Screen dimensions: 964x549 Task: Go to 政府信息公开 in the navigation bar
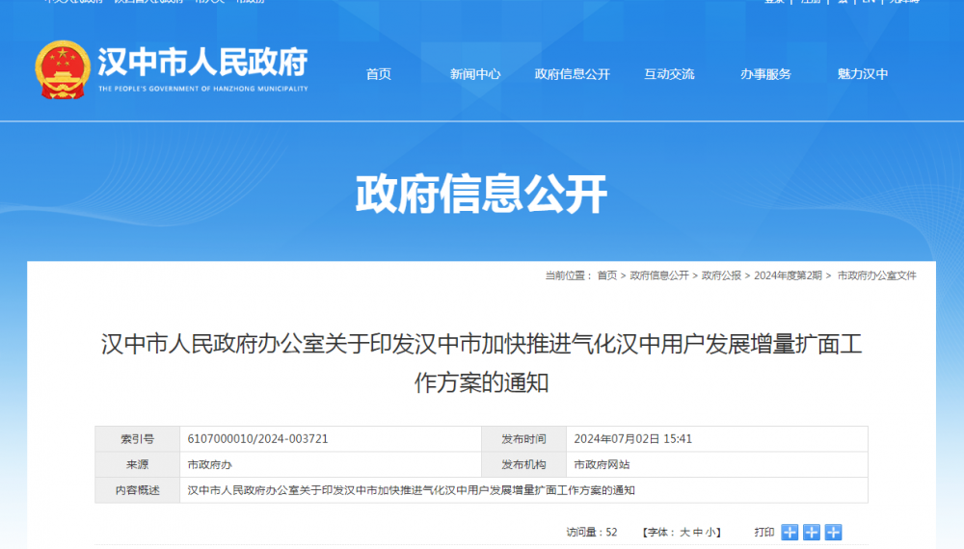tap(573, 74)
